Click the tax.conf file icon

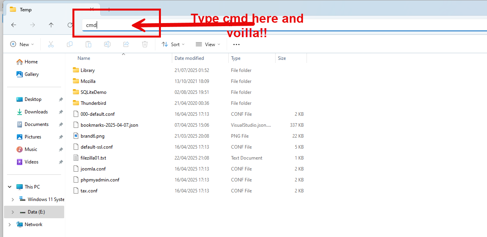coord(76,191)
